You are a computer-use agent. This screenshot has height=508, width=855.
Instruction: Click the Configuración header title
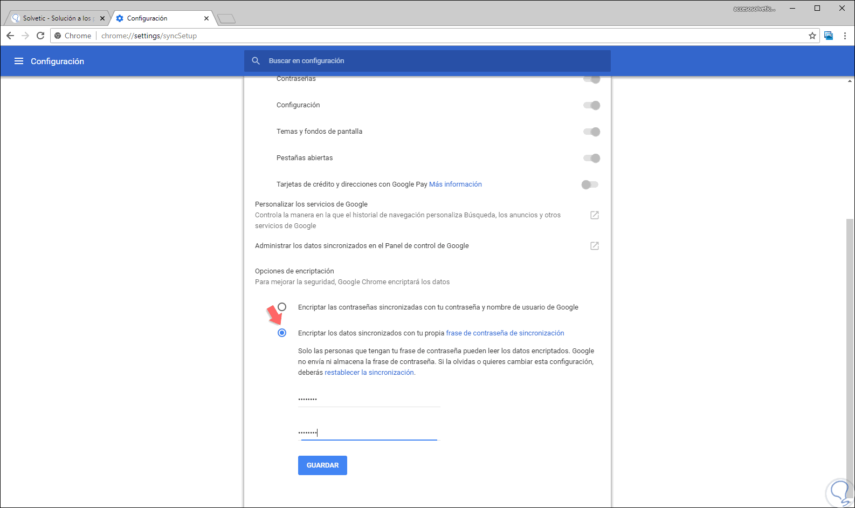point(57,61)
